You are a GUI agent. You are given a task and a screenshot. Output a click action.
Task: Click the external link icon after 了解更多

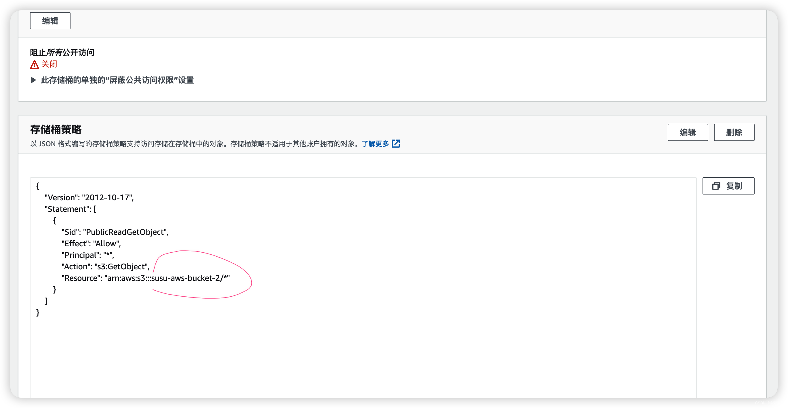[395, 144]
